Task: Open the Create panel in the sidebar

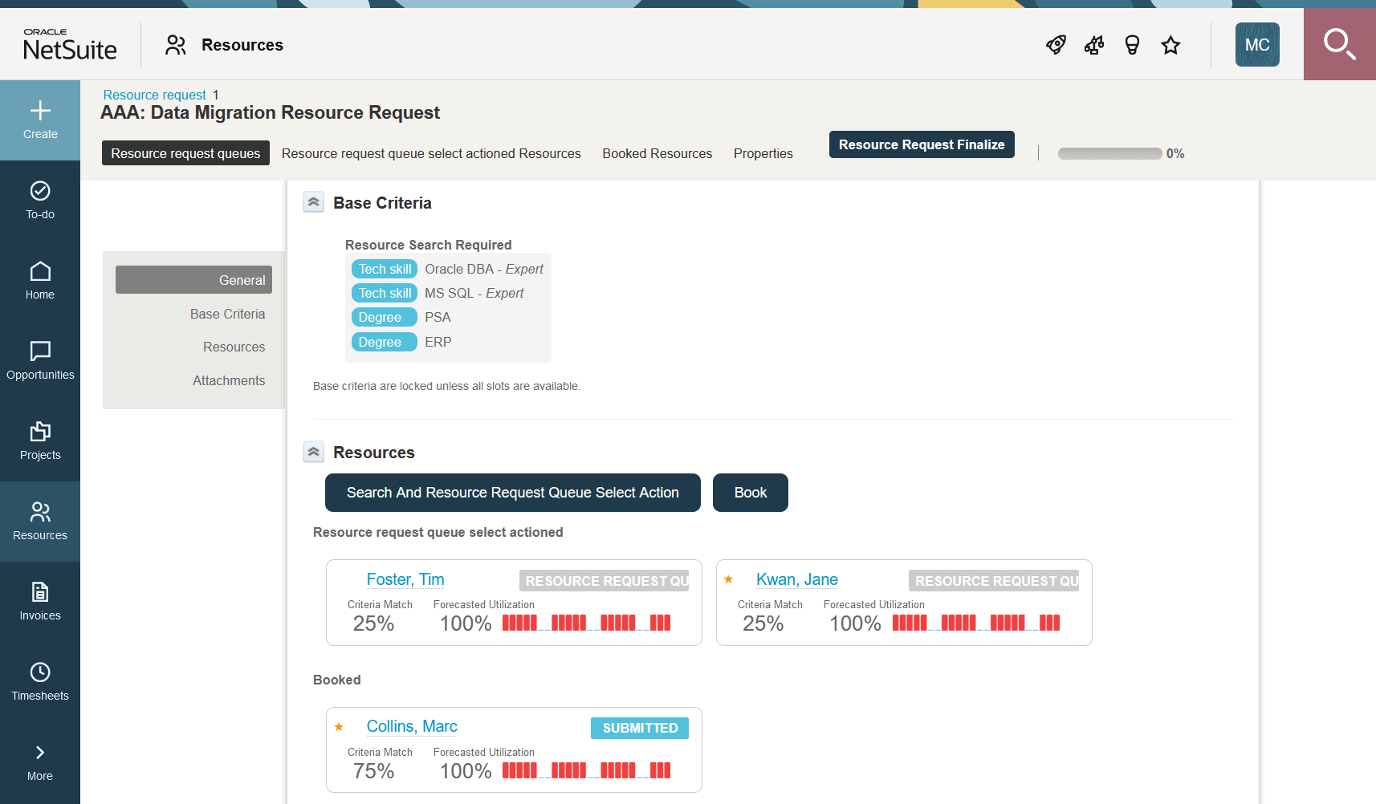Action: pyautogui.click(x=39, y=119)
